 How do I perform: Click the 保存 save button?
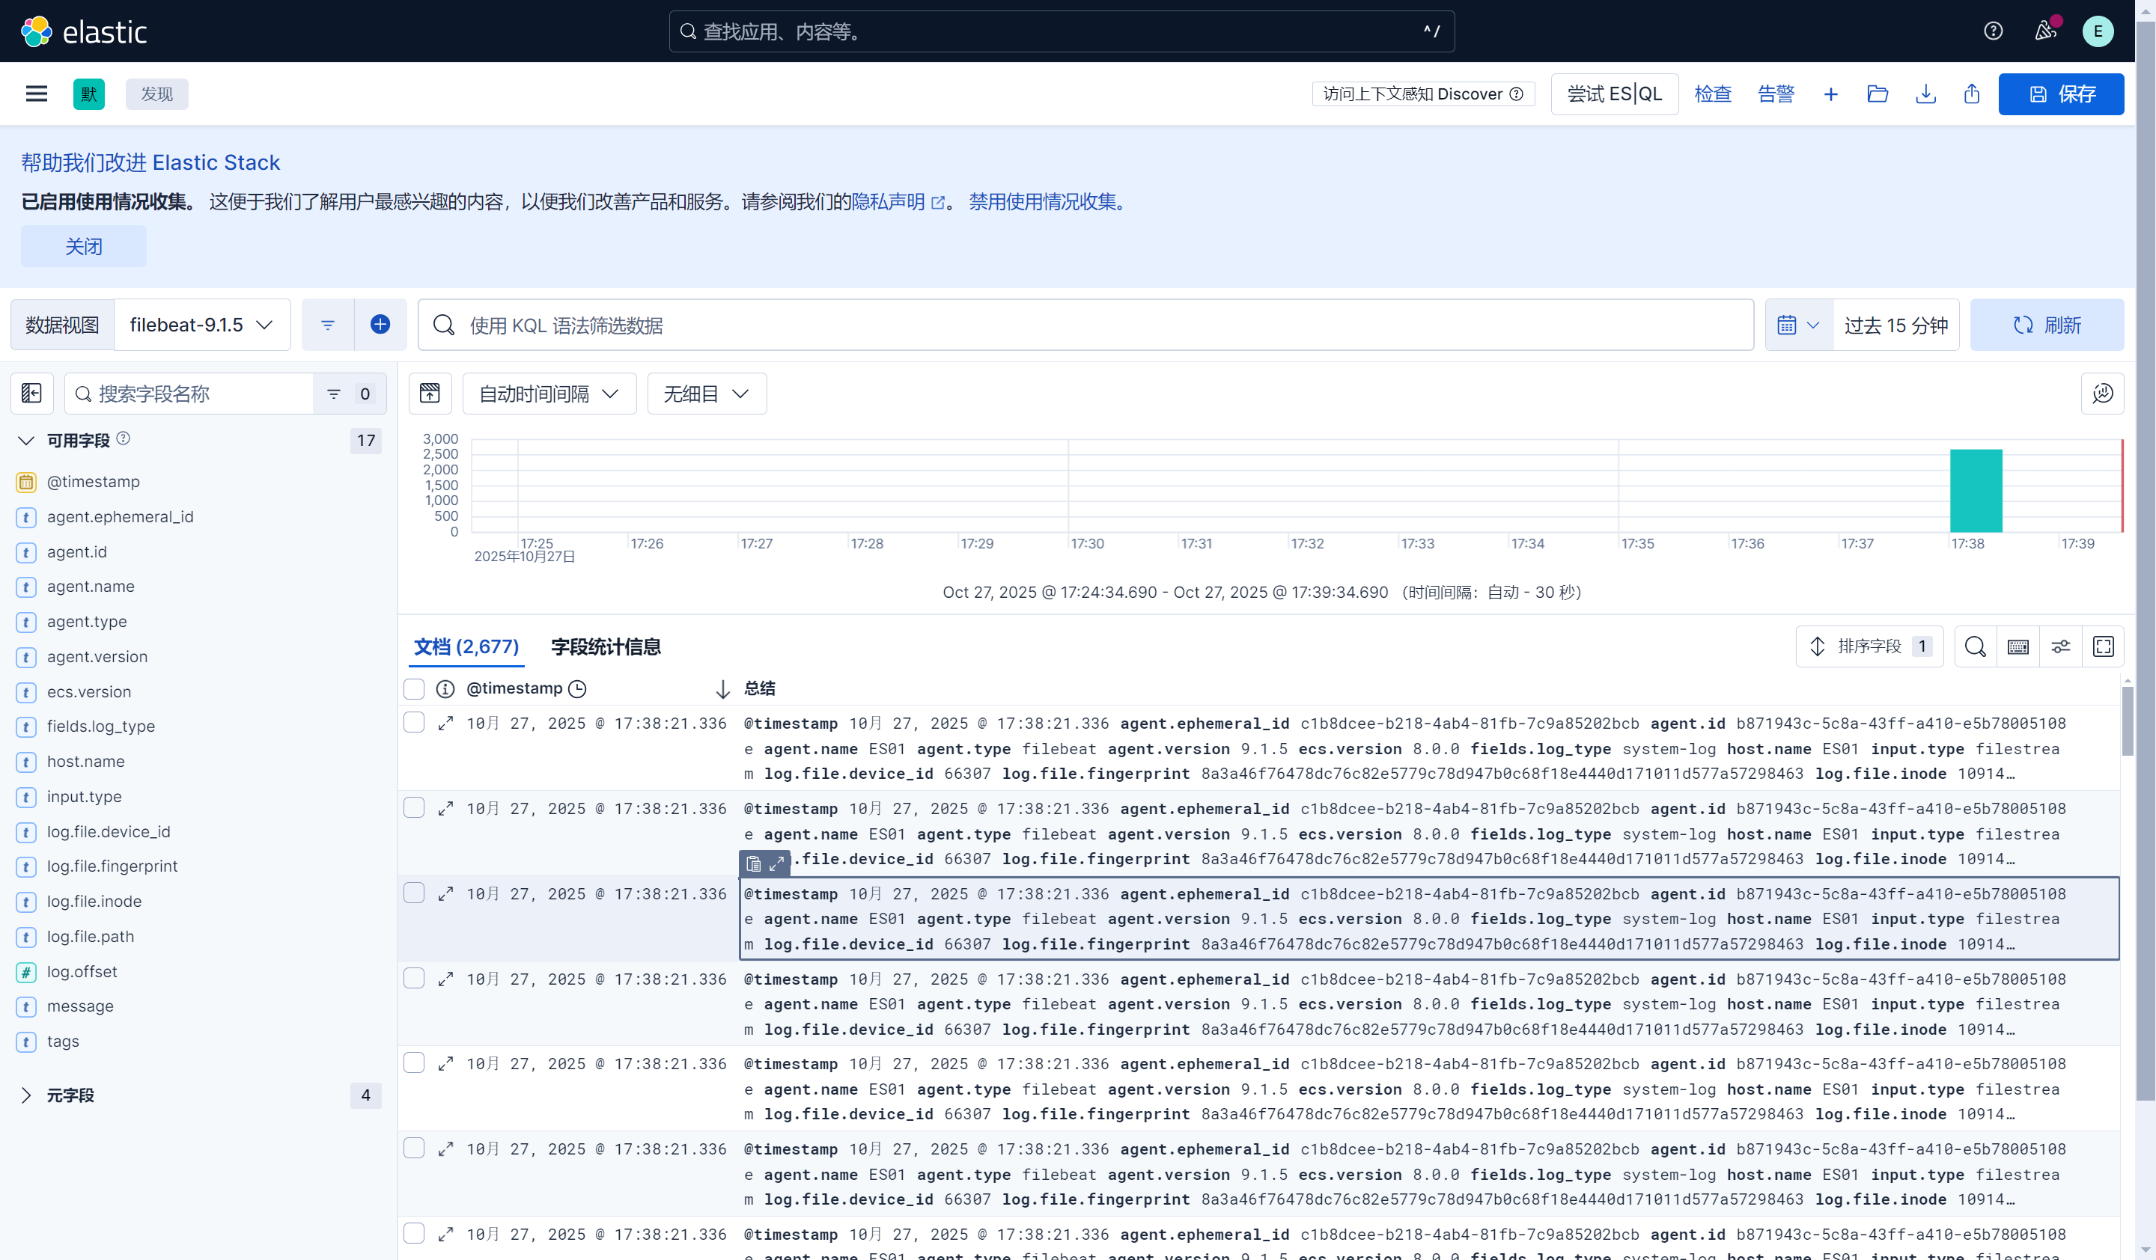pyautogui.click(x=2061, y=94)
